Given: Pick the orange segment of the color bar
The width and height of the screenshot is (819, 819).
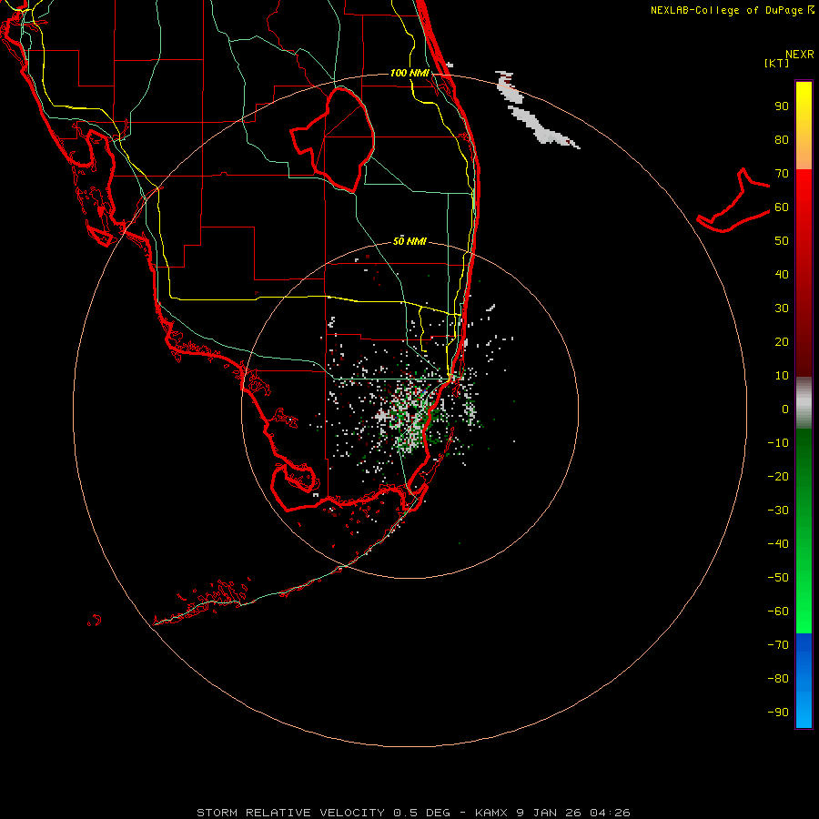Looking at the screenshot, I should [x=804, y=151].
